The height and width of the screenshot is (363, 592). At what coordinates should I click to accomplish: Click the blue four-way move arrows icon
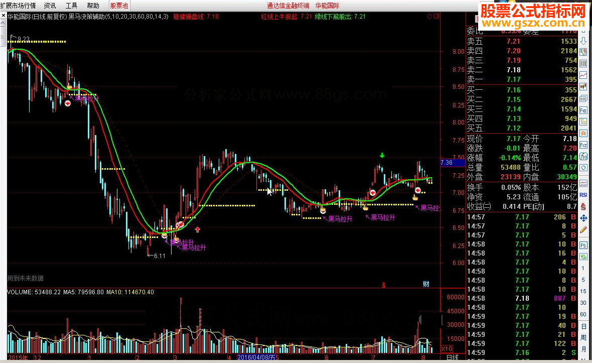[583, 218]
